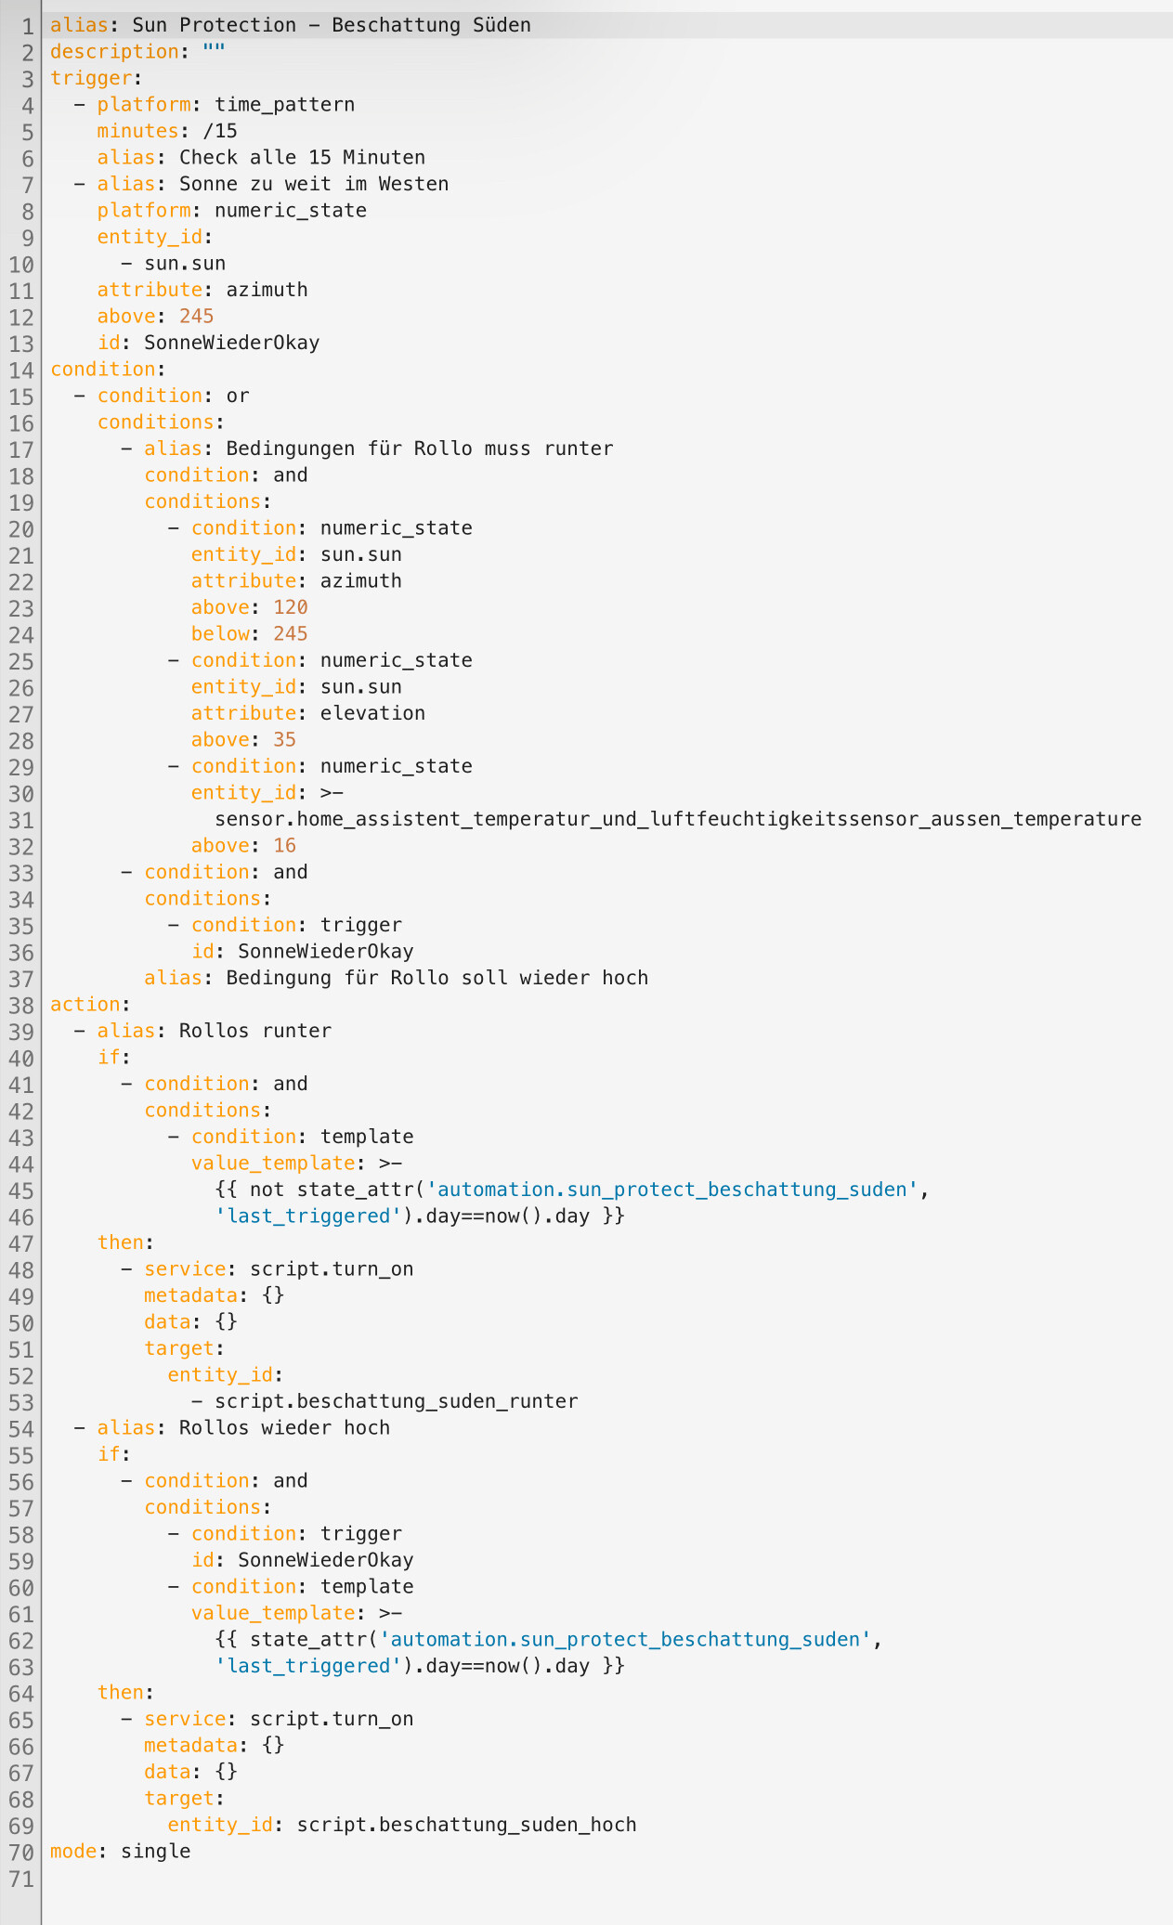Click the long outdoor temperature sensor entity name
Viewport: 1173px width, 1925px height.
[x=678, y=819]
